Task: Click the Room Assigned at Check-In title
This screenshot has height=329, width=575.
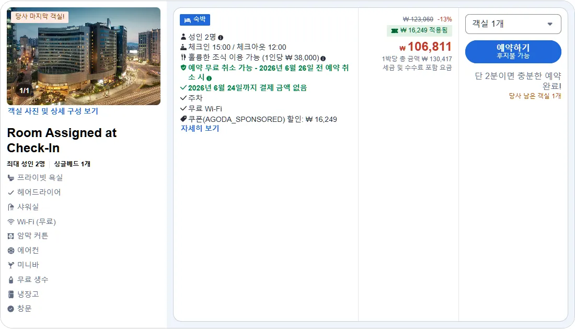Action: [62, 140]
